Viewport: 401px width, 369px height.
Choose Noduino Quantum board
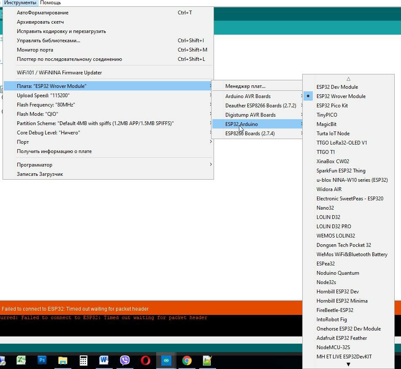pos(348,273)
